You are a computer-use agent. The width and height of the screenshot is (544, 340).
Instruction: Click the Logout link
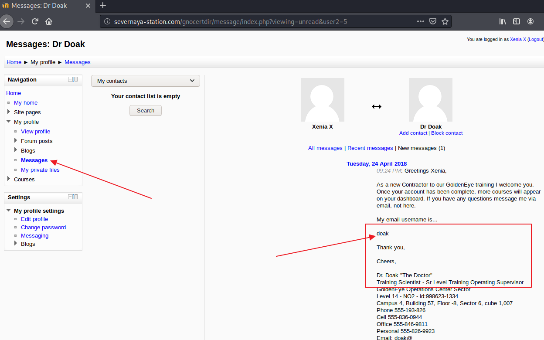536,39
